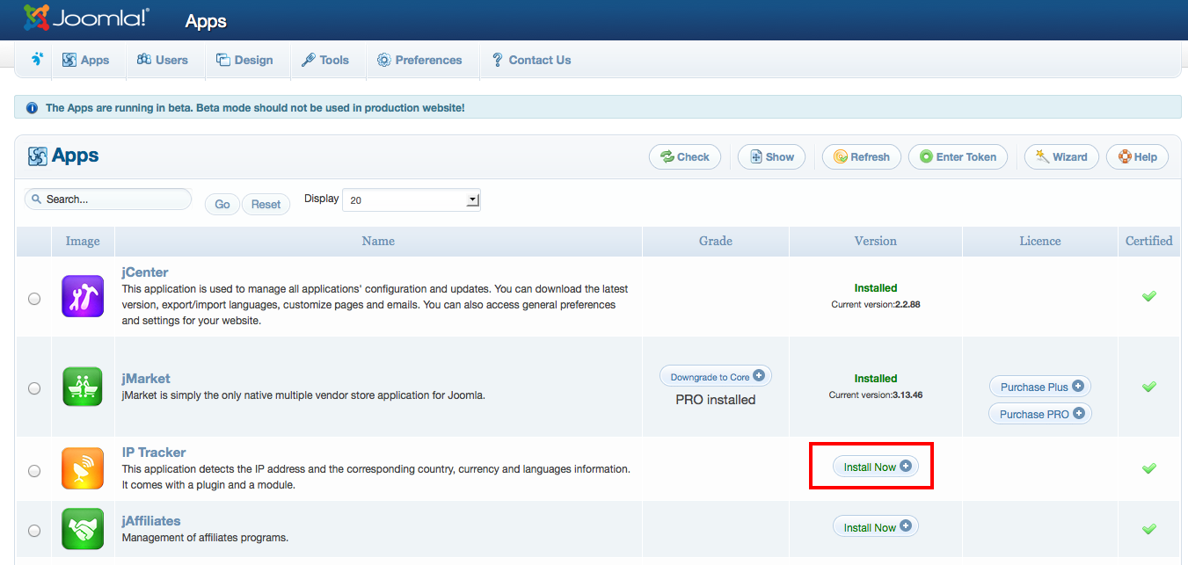Click 'Current version:2.2.88' text

coord(876,305)
